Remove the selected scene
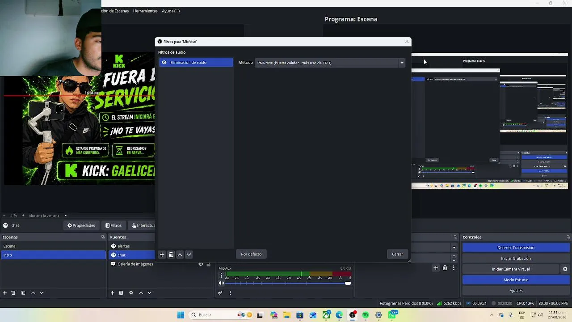This screenshot has width=572, height=322. tap(13, 293)
